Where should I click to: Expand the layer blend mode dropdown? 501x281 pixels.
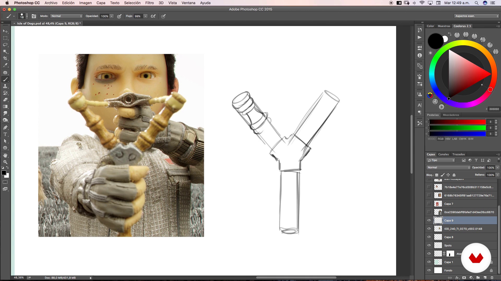pyautogui.click(x=448, y=168)
